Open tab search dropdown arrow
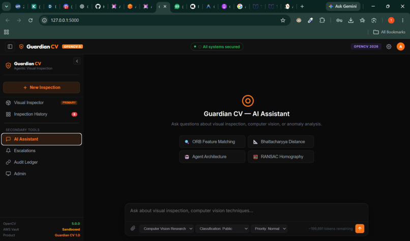Viewport: 410px width, 241px height. pos(6,6)
